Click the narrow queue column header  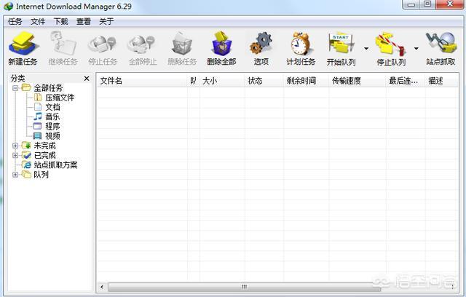(194, 81)
